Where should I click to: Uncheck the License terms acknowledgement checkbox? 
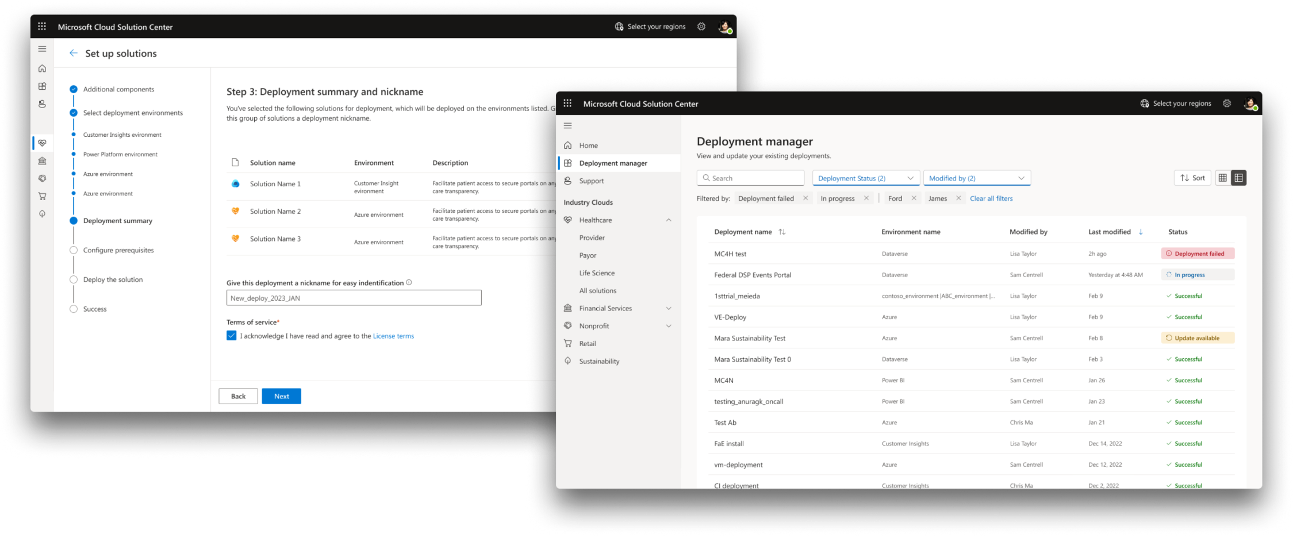(231, 336)
